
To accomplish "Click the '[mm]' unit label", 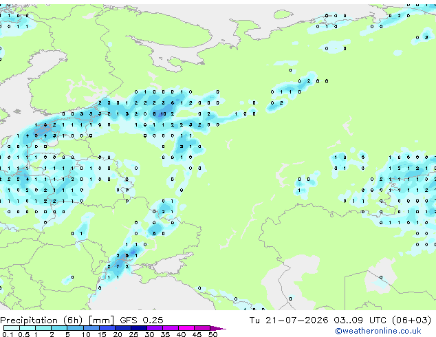I will tap(102, 320).
